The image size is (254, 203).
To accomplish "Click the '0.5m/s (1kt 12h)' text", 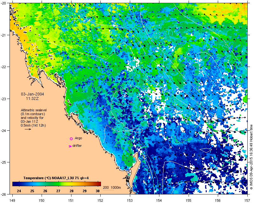I will point(33,125).
